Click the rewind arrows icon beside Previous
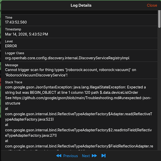The image size is (161, 161). point(59,156)
